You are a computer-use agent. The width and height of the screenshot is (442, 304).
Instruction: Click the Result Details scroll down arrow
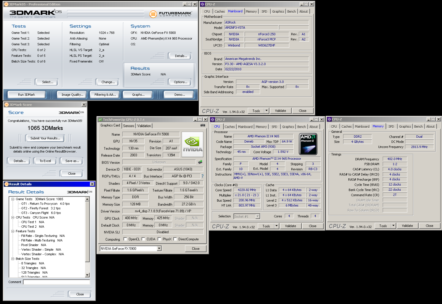[x=88, y=275]
